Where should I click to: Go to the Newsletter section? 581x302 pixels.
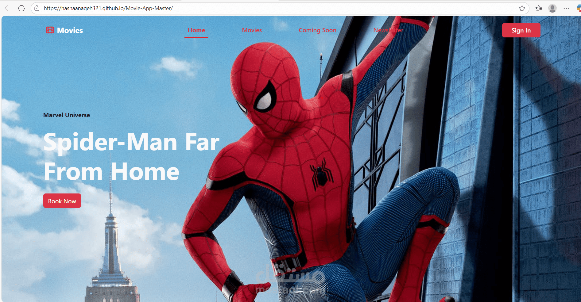388,30
